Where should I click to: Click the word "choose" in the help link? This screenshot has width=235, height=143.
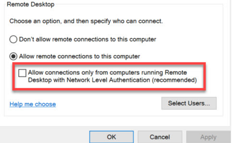(45, 104)
